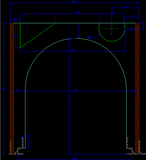The width and height of the screenshot is (146, 160).
Task: Select the bottom-right metal track profile
Action: click(136, 146)
